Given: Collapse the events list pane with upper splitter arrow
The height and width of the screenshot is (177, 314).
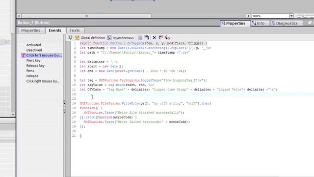Looking at the screenshot, I should (x=64, y=103).
